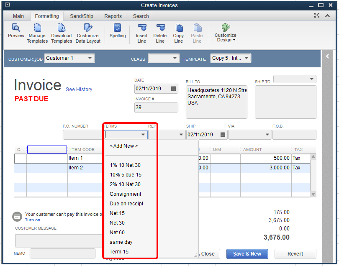
Task: Insert a line with Insert Line
Action: 142,33
